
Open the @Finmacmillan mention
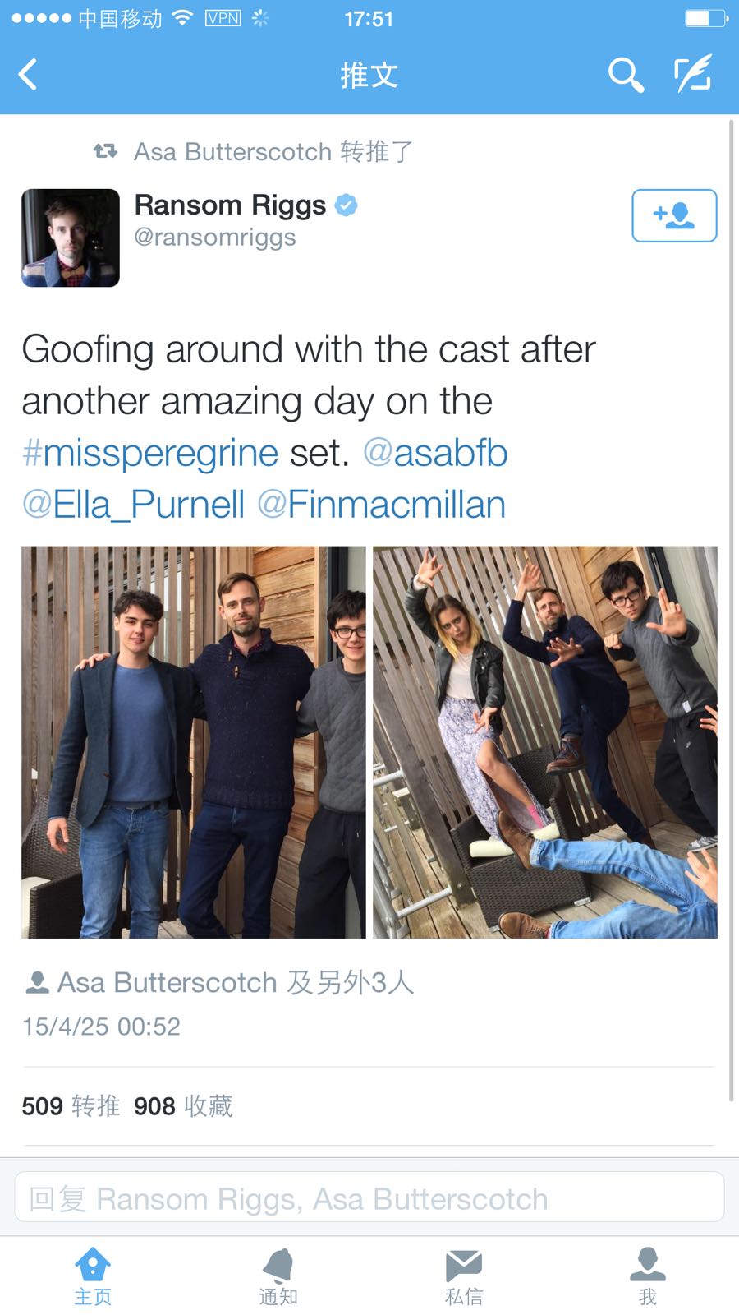382,505
